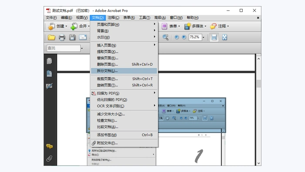The image size is (305, 172).
Task: Click the printer icon in the toolbar
Action: tap(62, 37)
